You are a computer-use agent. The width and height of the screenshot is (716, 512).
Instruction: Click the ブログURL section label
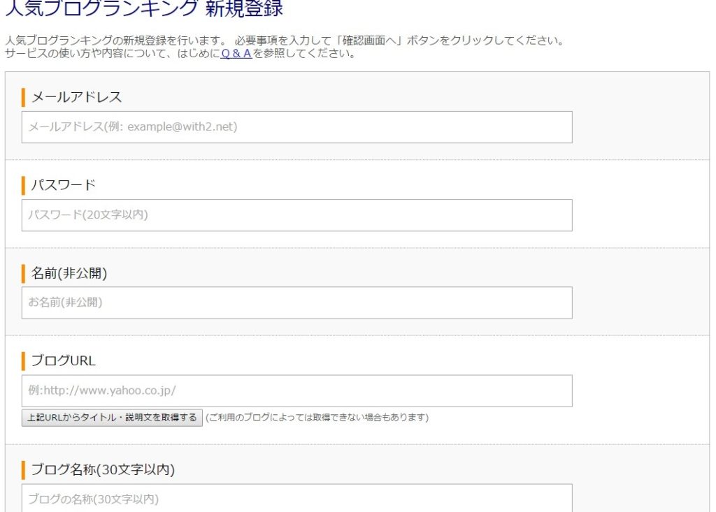click(x=64, y=361)
